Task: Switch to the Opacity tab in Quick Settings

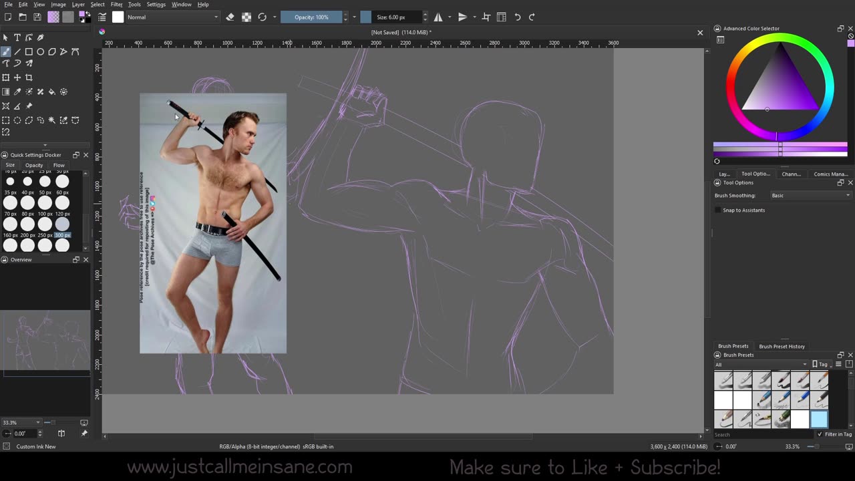Action: pyautogui.click(x=34, y=165)
